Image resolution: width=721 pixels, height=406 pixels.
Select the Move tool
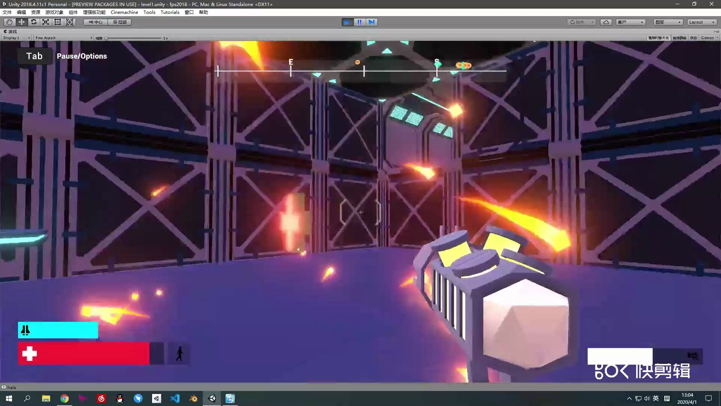point(21,22)
